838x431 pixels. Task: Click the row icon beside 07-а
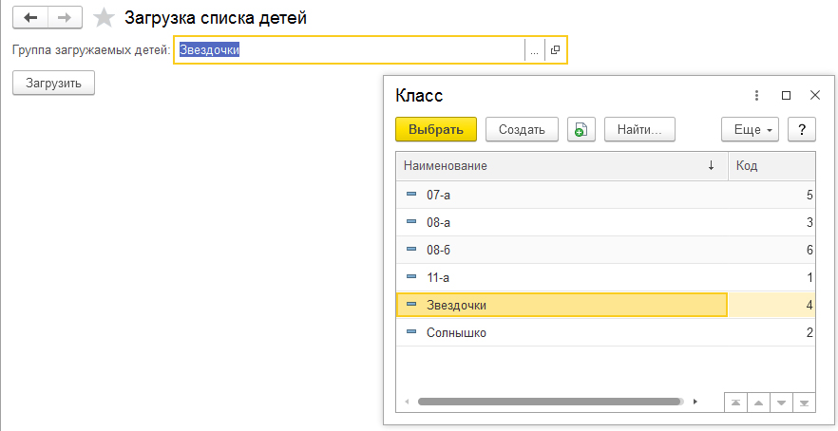pyautogui.click(x=411, y=195)
